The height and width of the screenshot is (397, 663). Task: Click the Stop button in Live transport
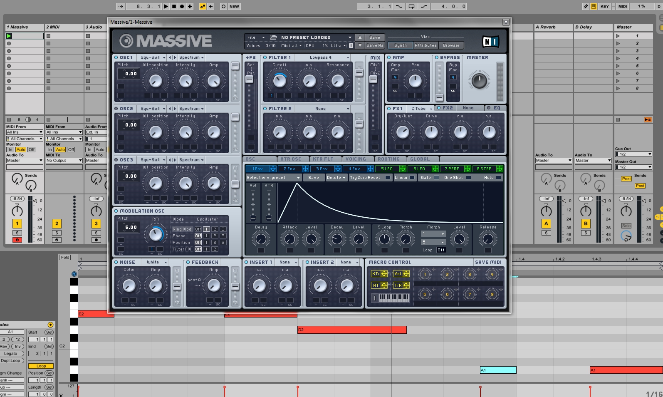click(174, 6)
